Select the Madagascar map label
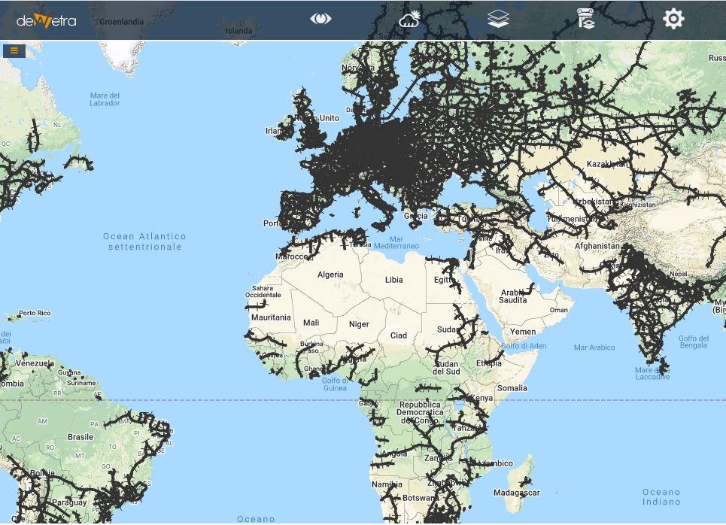The width and height of the screenshot is (726, 525). pos(516,493)
